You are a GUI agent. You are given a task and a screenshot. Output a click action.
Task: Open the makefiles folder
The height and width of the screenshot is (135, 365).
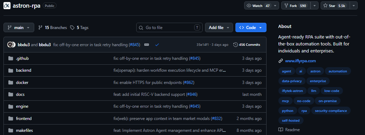click(24, 130)
